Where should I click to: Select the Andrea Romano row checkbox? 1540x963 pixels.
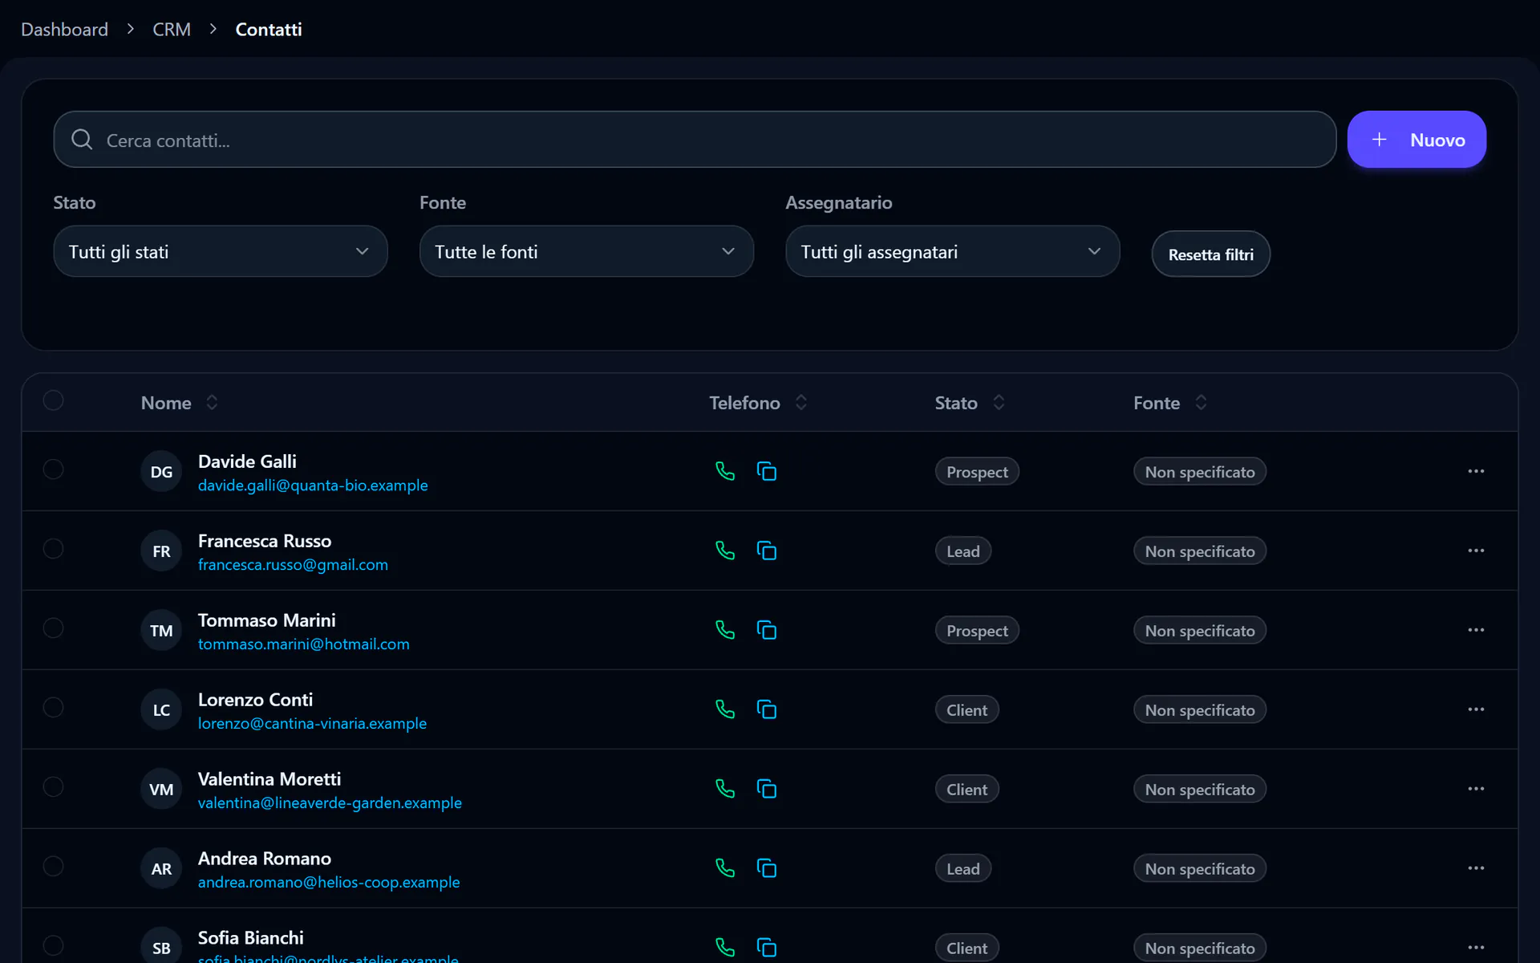click(53, 866)
